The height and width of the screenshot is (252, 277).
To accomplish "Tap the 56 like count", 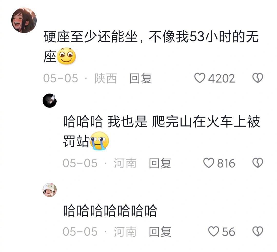I will [x=229, y=232].
